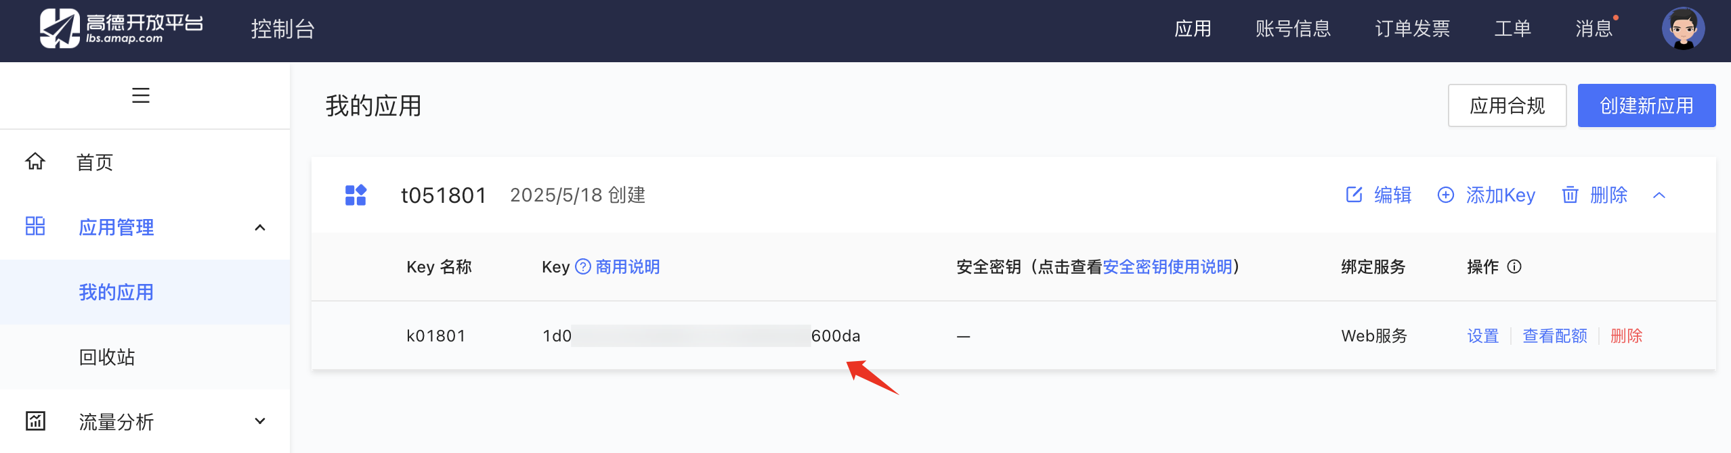Click the hamburger menu collapse icon
The height and width of the screenshot is (453, 1731).
[x=141, y=95]
